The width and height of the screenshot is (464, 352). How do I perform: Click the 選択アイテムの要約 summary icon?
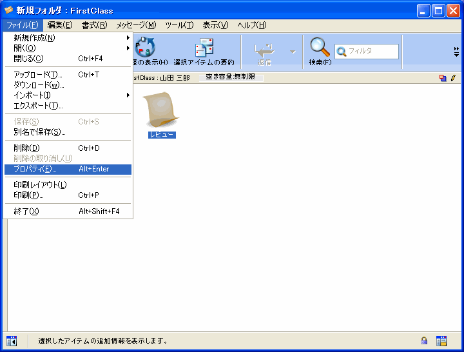point(204,49)
